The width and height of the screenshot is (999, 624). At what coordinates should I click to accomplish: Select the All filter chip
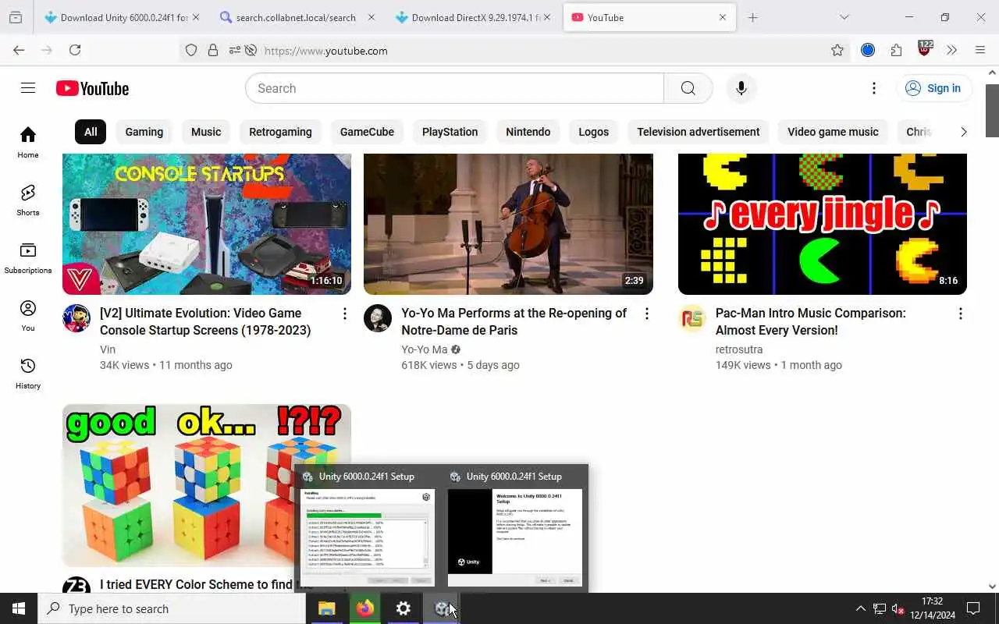point(91,132)
